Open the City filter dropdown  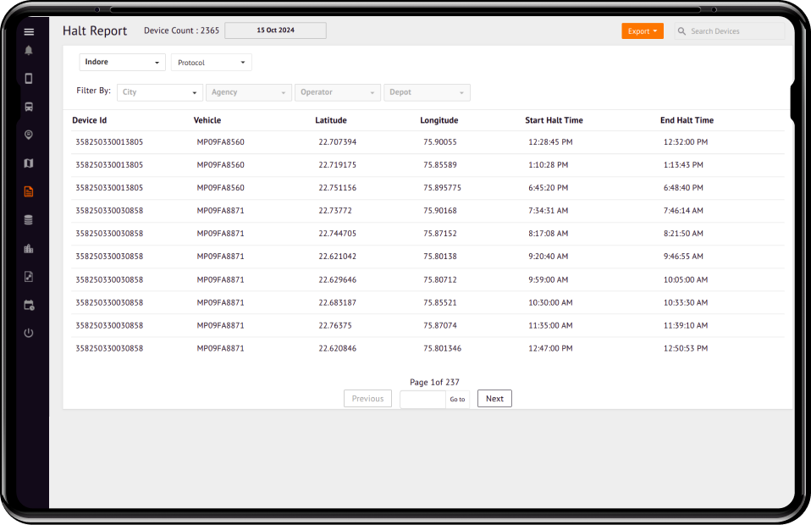coord(159,92)
